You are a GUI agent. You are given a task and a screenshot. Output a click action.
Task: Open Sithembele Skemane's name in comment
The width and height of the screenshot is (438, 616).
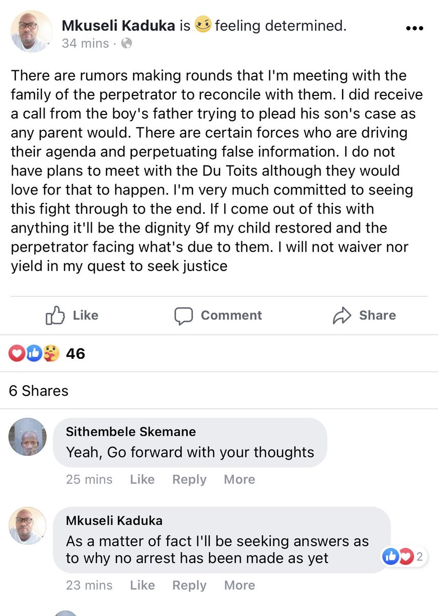coord(131,432)
